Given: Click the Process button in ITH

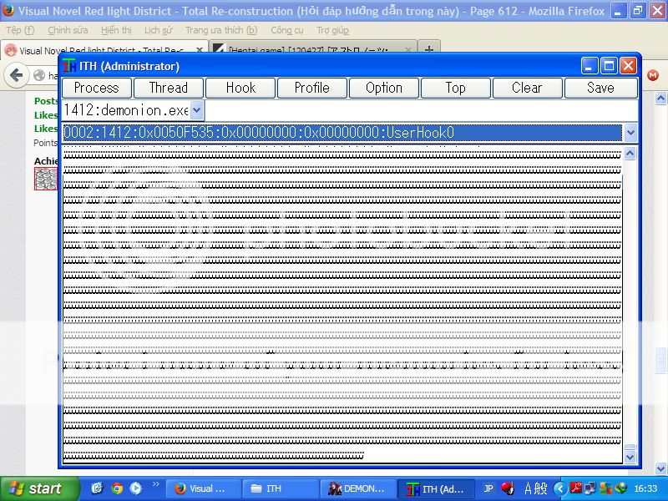Looking at the screenshot, I should [96, 88].
